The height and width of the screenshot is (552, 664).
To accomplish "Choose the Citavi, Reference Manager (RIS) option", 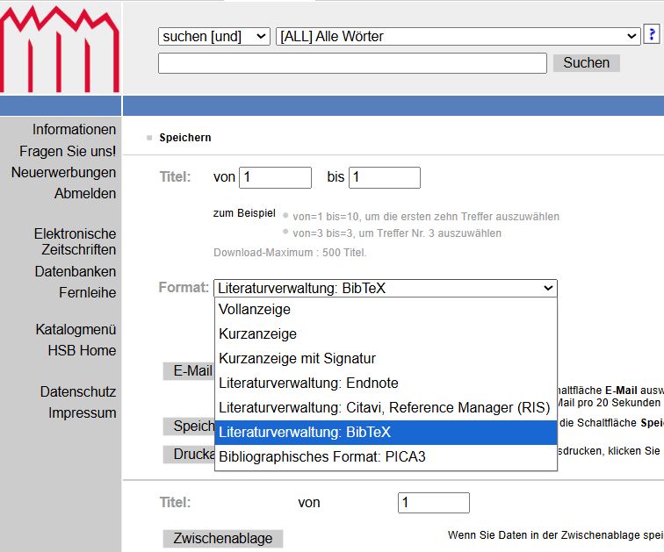I will pyautogui.click(x=384, y=408).
